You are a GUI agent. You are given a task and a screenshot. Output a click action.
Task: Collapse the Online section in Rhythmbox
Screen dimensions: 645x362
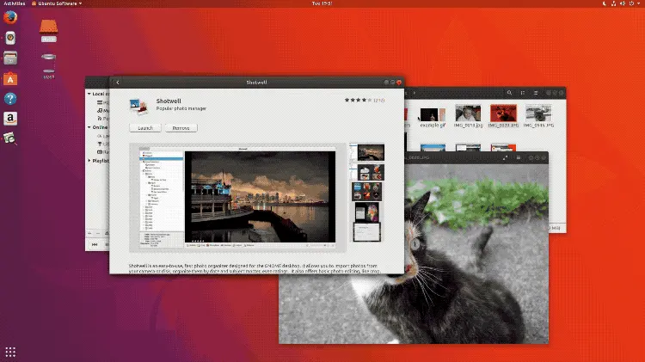click(89, 127)
